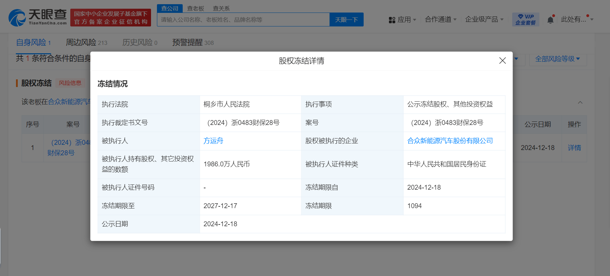Click the 案号 column header in background table
Screen dimensions: 610x276
73,124
